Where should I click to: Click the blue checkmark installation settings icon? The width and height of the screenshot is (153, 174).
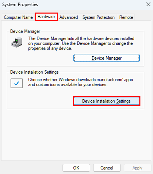[17, 83]
